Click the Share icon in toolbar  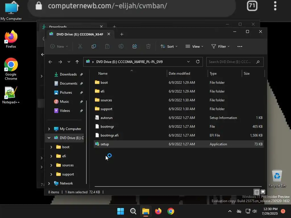pyautogui.click(x=135, y=46)
